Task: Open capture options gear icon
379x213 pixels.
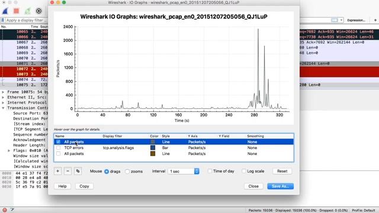Action: [x=38, y=11]
